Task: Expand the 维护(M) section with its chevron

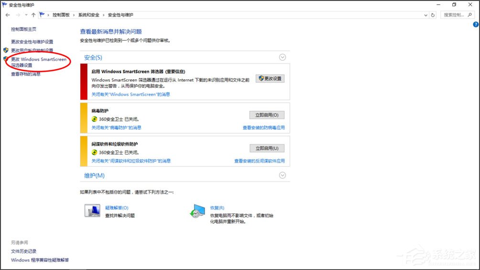Action: coord(283,175)
